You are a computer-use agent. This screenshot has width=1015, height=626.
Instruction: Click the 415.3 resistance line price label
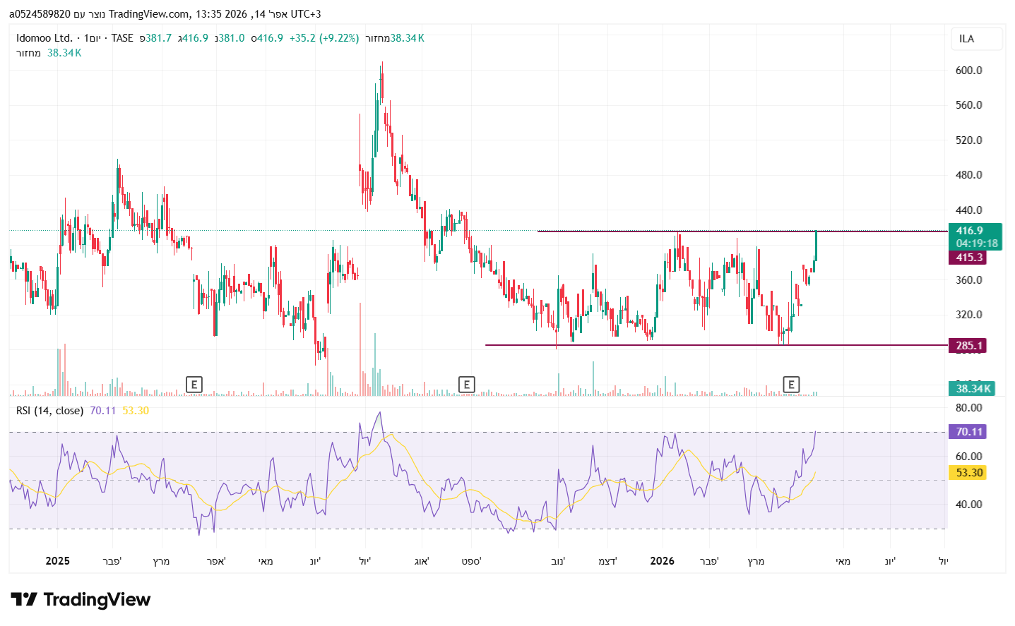click(967, 258)
